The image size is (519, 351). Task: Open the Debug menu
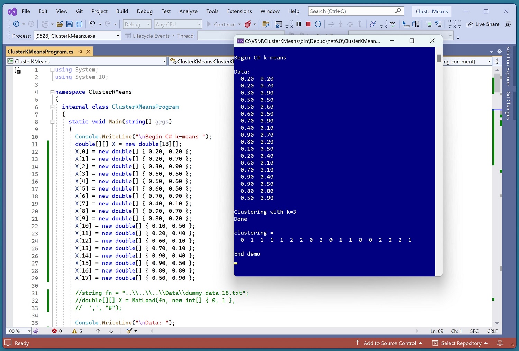click(145, 11)
